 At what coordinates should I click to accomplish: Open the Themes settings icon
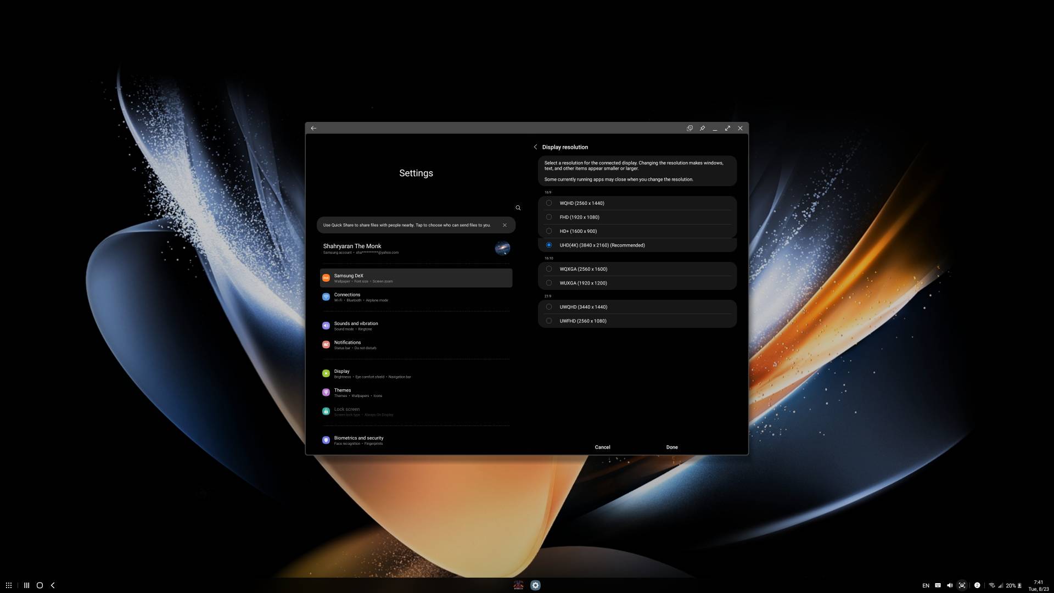pyautogui.click(x=326, y=393)
